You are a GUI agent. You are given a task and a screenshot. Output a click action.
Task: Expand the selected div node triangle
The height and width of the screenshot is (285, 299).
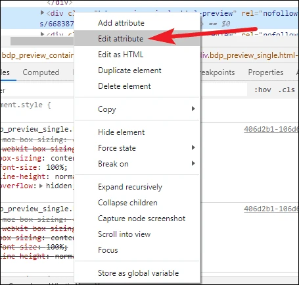point(43,13)
